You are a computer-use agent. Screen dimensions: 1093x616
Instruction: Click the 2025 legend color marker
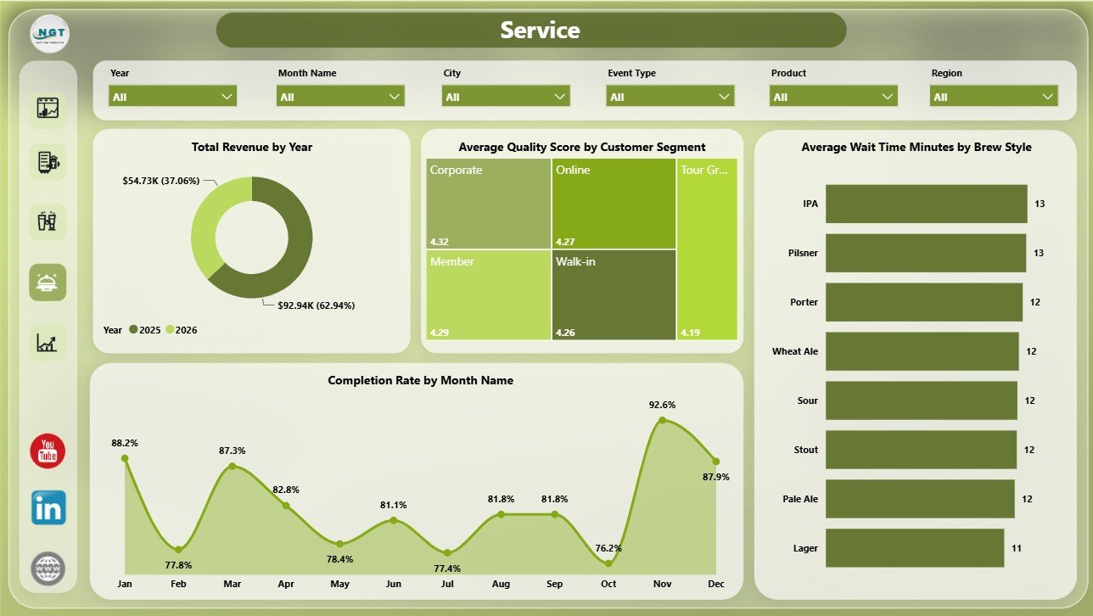pos(133,330)
